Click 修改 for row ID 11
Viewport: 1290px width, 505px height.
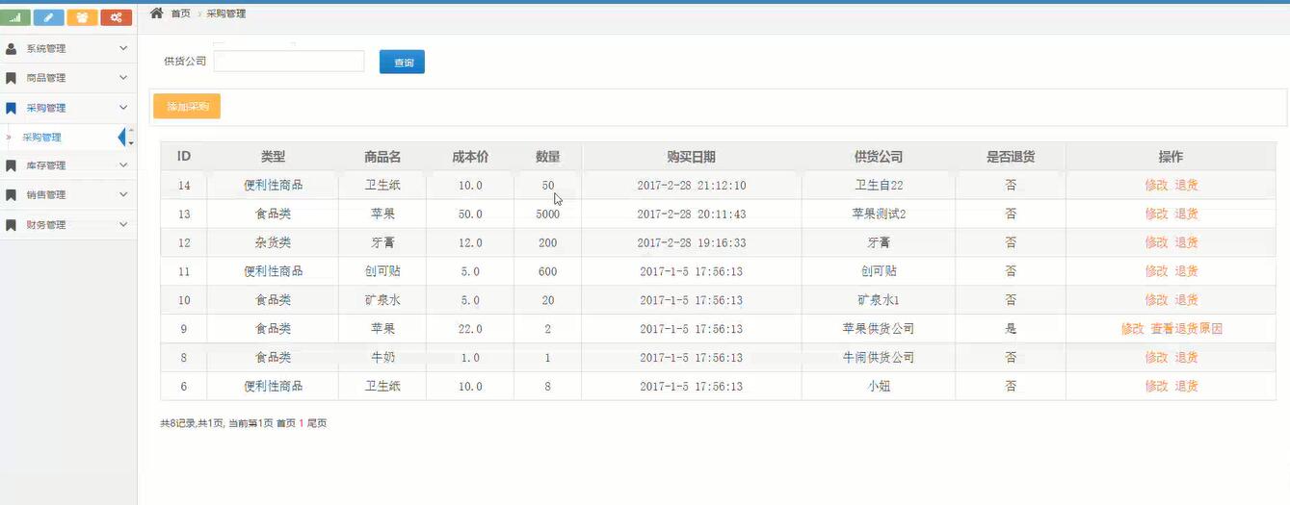[x=1156, y=271]
